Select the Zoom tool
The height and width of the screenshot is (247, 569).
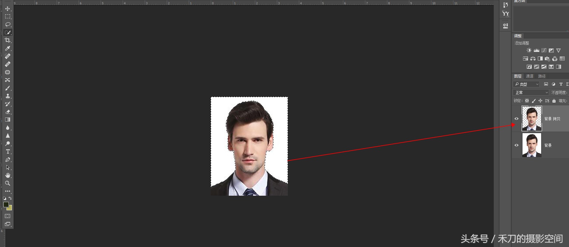pos(8,183)
